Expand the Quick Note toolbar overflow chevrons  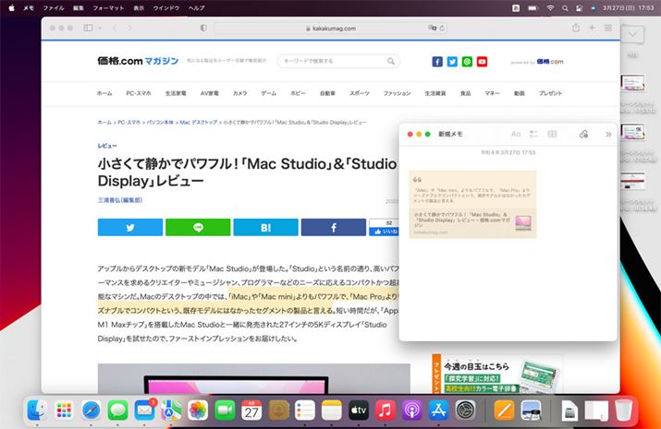pyautogui.click(x=608, y=135)
